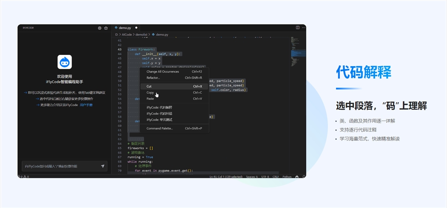Screen dimensions: 447x208
Task: Click bullet '学习海量范式，快速精准解读'
Action: (370, 139)
